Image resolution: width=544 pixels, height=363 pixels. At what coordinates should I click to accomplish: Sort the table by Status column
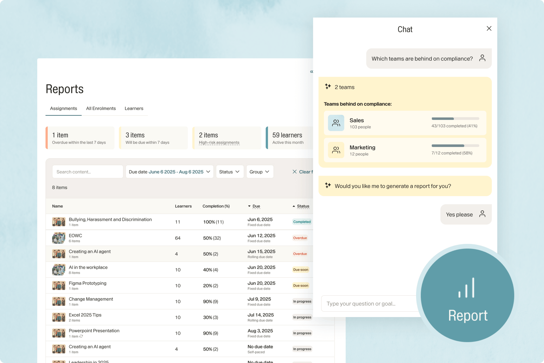[303, 206]
